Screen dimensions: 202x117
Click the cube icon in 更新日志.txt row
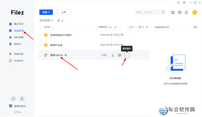pyautogui.click(x=120, y=55)
